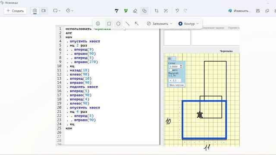Click the 1:1 scale button
Screen dimensions: 276x155
175,81
